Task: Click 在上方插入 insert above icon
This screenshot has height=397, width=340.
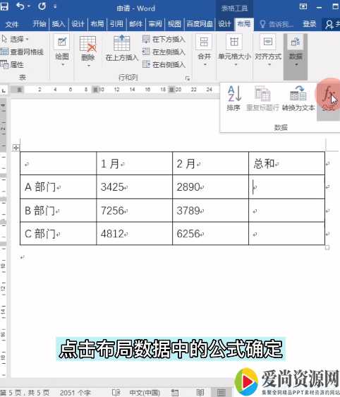Action: [121, 48]
